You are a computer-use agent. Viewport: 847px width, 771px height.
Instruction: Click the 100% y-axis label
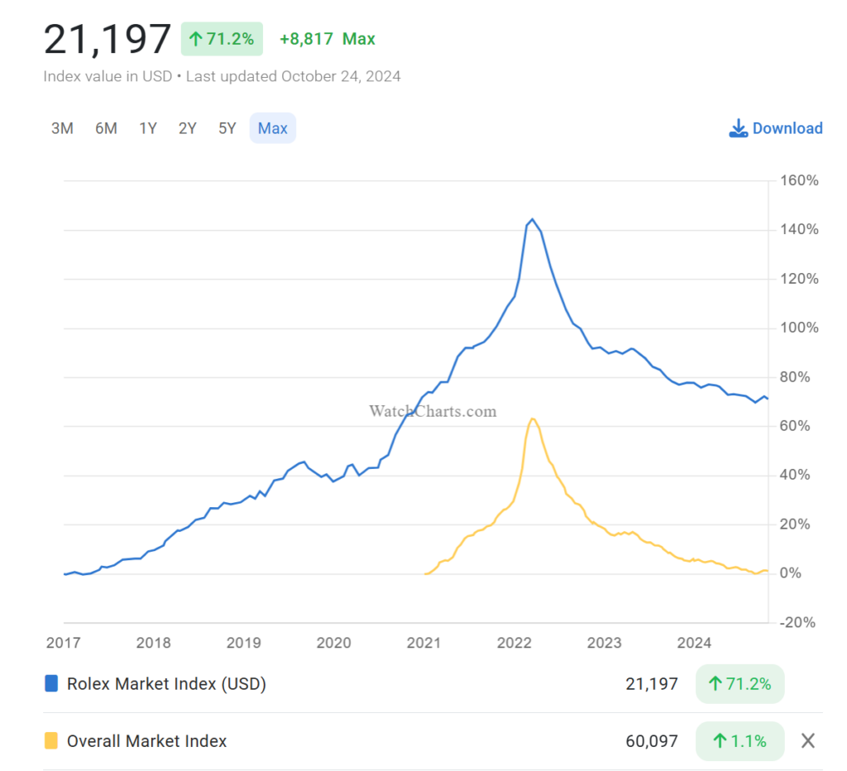800,328
